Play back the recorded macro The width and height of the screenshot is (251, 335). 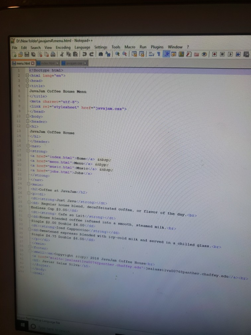click(x=230, y=54)
